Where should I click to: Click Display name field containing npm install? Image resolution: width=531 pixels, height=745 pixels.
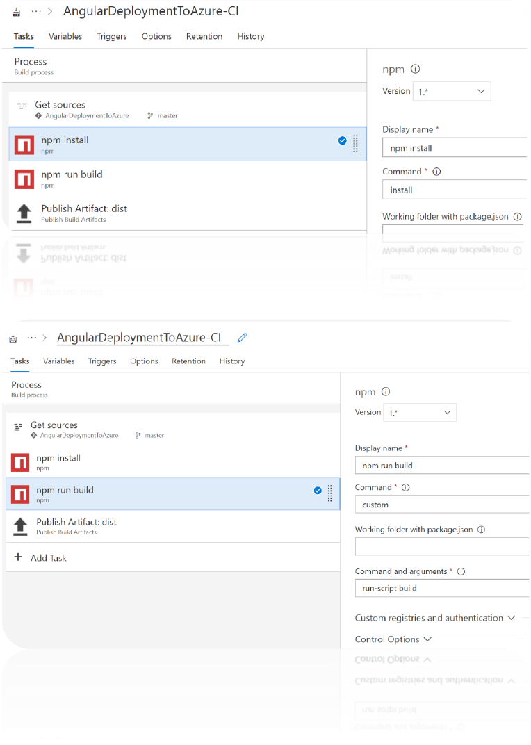coord(455,148)
